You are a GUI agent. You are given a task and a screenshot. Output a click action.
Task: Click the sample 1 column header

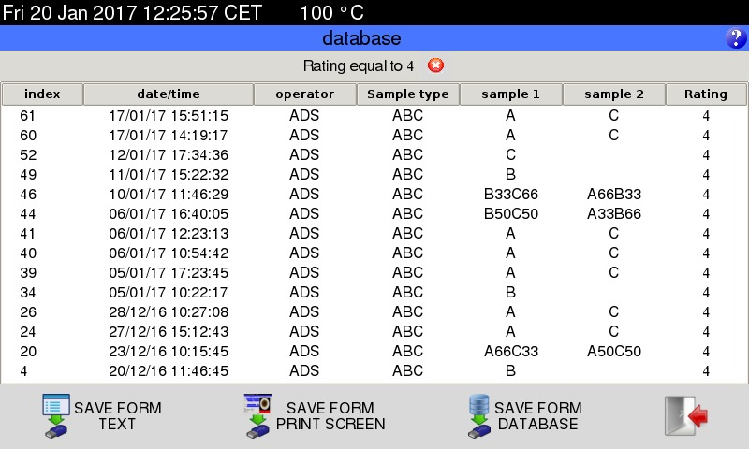510,94
